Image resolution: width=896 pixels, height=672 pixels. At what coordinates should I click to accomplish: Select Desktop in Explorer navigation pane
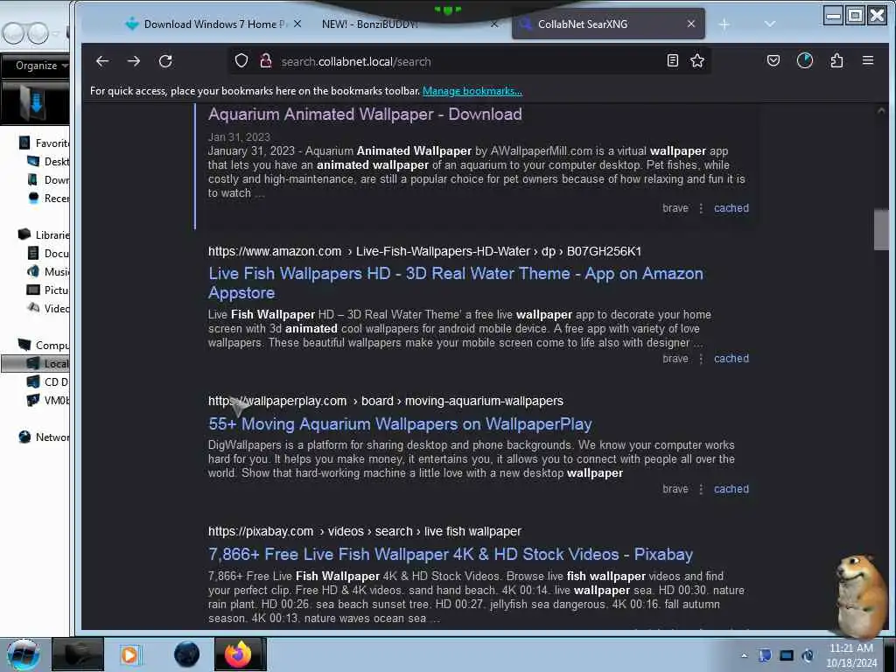click(48, 161)
